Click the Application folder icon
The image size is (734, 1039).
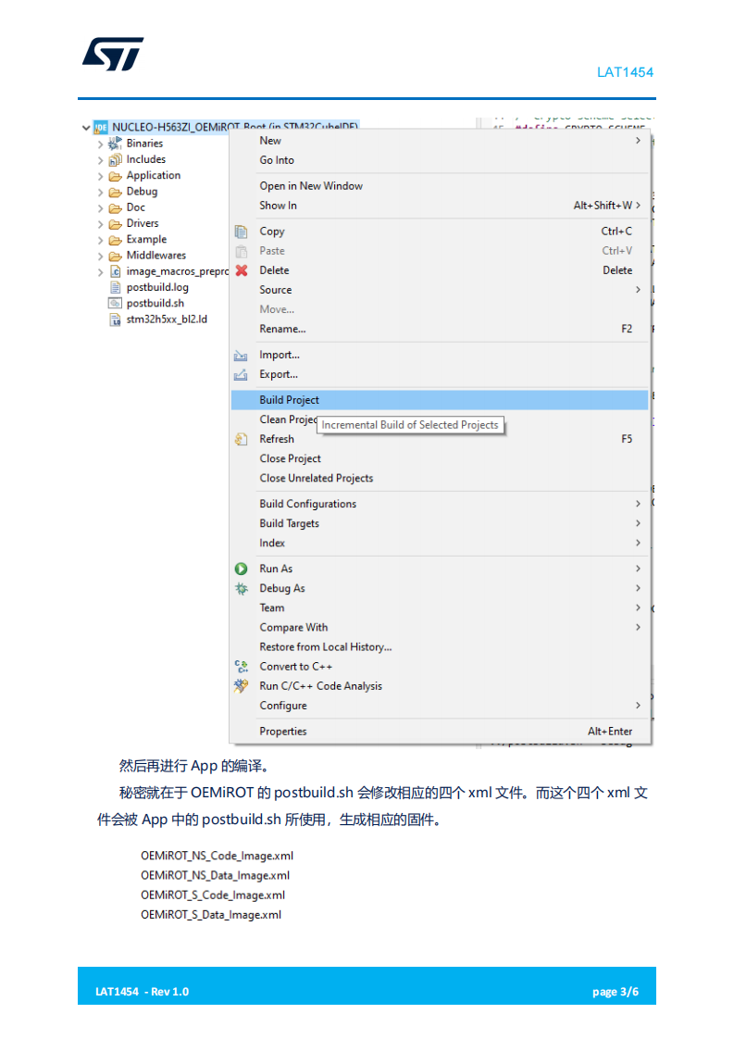tap(116, 176)
